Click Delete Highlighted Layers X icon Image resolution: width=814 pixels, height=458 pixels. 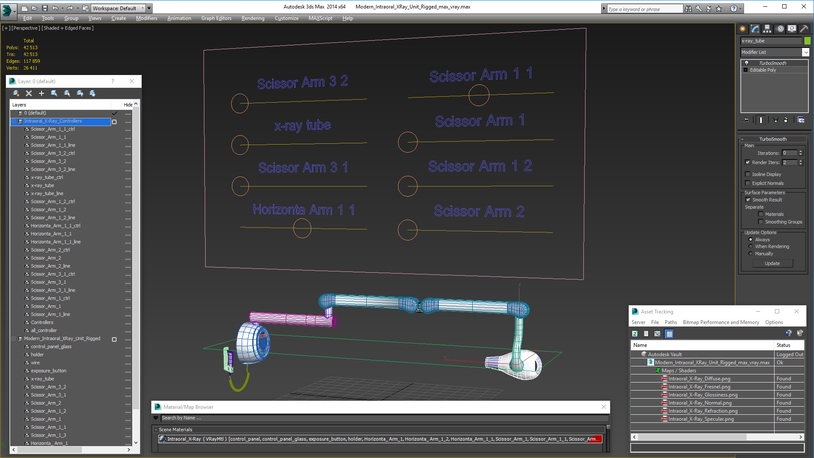point(29,93)
